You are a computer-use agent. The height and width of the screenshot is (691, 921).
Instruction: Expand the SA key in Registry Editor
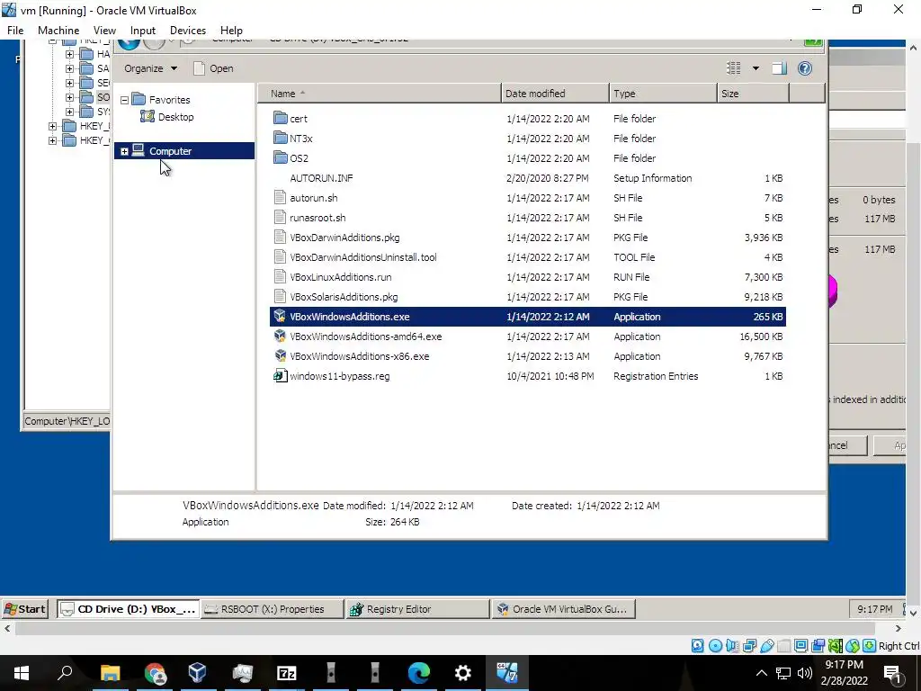69,68
